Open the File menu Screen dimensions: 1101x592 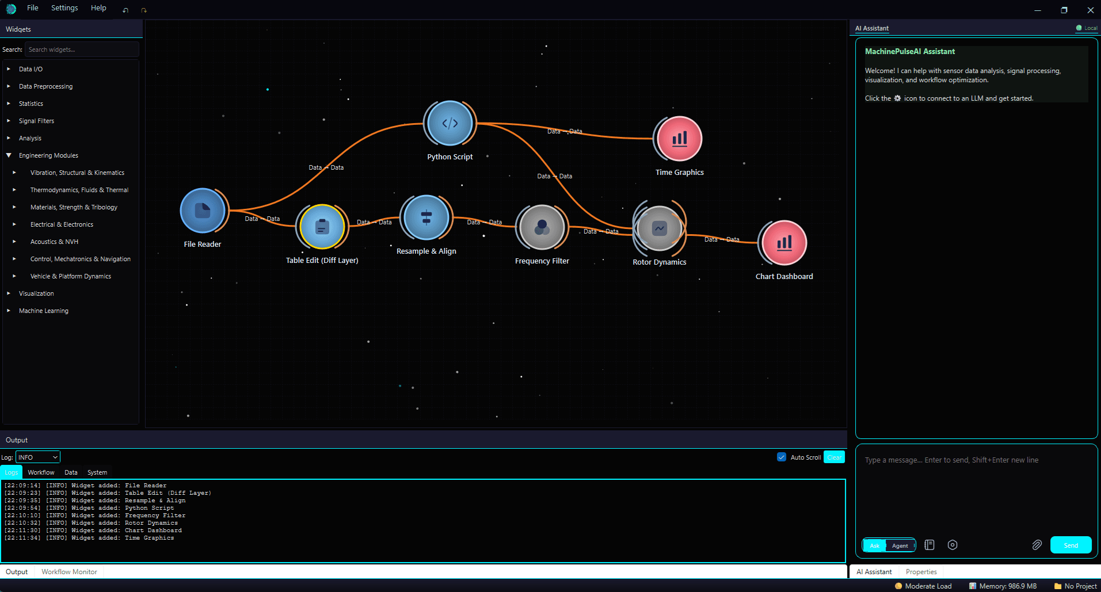coord(33,8)
